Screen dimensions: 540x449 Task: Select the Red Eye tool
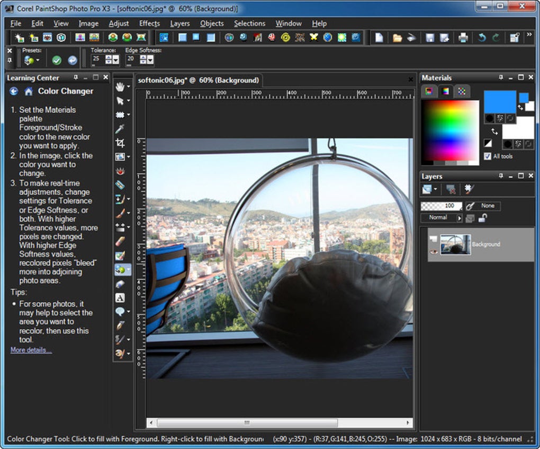point(120,171)
